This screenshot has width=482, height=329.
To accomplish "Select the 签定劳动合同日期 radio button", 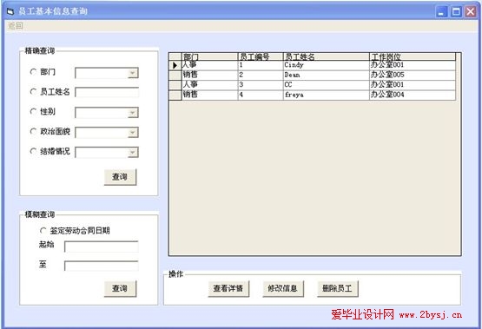I will [43, 230].
